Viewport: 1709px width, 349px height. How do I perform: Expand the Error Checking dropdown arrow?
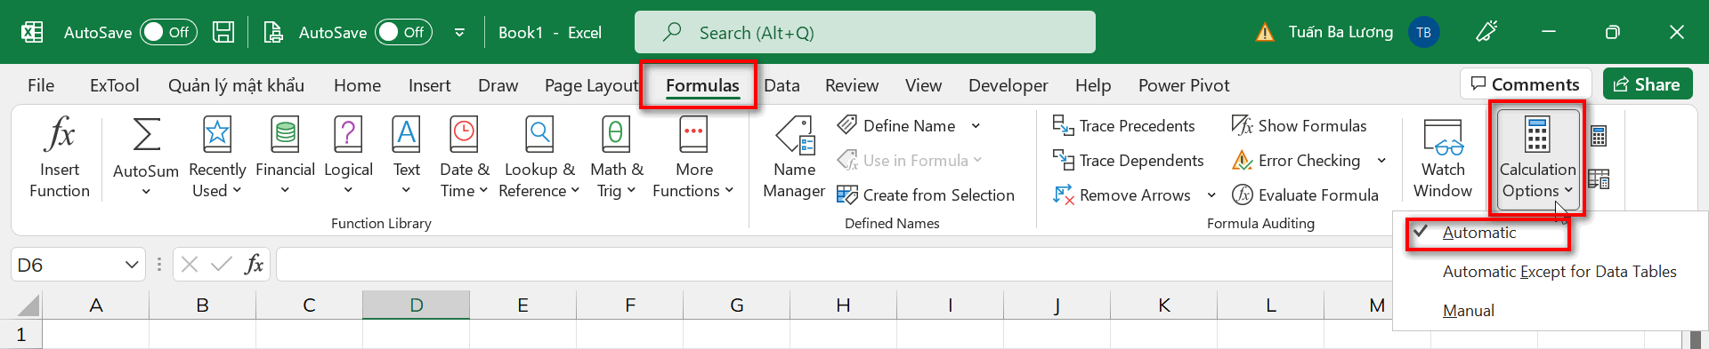(x=1381, y=161)
